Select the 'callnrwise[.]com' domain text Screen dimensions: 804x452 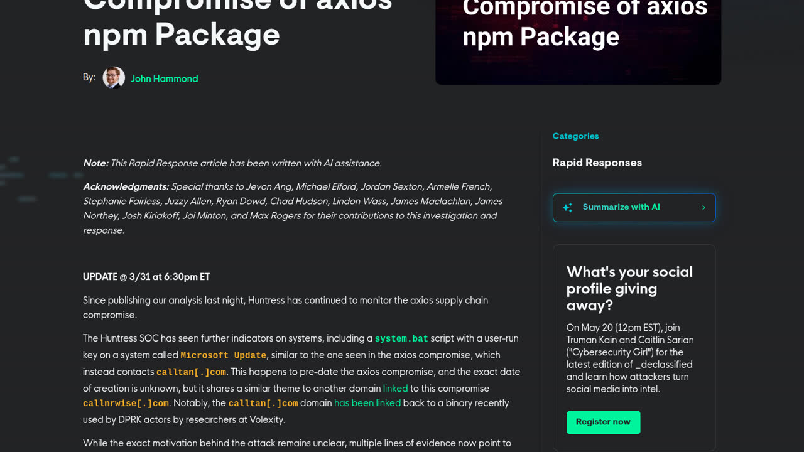pyautogui.click(x=126, y=404)
